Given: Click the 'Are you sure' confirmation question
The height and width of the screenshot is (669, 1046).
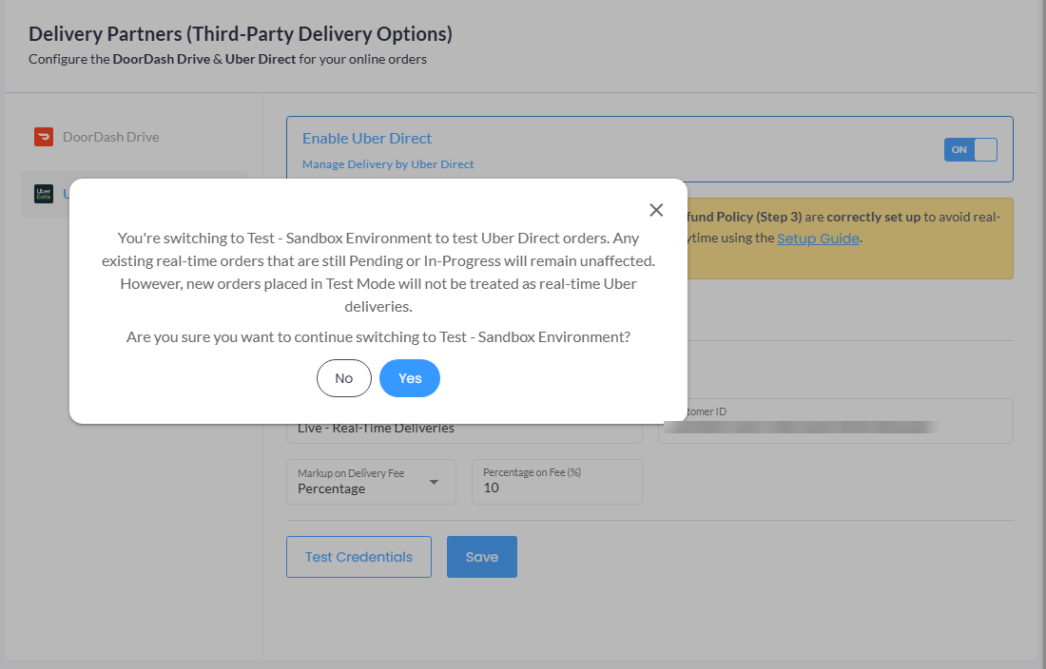Looking at the screenshot, I should (x=378, y=337).
